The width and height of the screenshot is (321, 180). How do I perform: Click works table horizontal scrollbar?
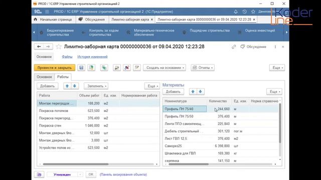[x=76, y=164]
